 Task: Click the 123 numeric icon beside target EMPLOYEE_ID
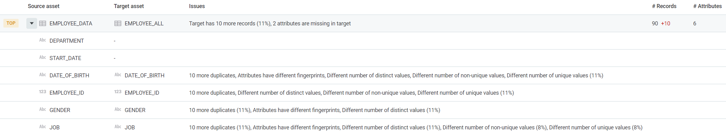pyautogui.click(x=118, y=92)
